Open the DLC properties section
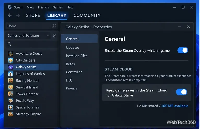 pos(69,80)
